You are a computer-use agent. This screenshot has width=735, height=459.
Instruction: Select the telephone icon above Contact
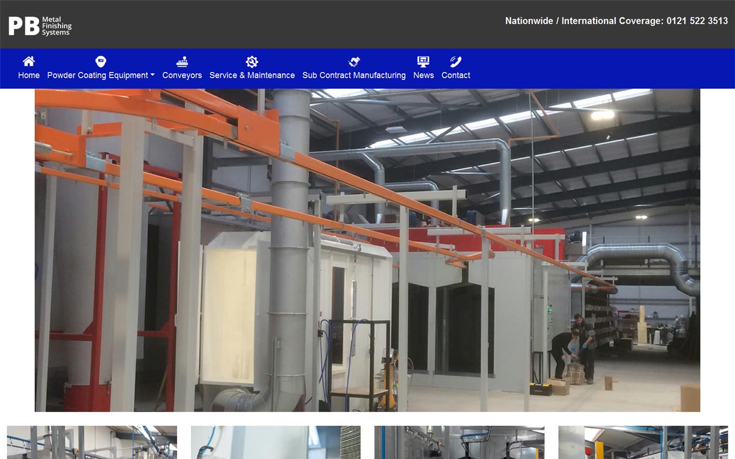(456, 60)
